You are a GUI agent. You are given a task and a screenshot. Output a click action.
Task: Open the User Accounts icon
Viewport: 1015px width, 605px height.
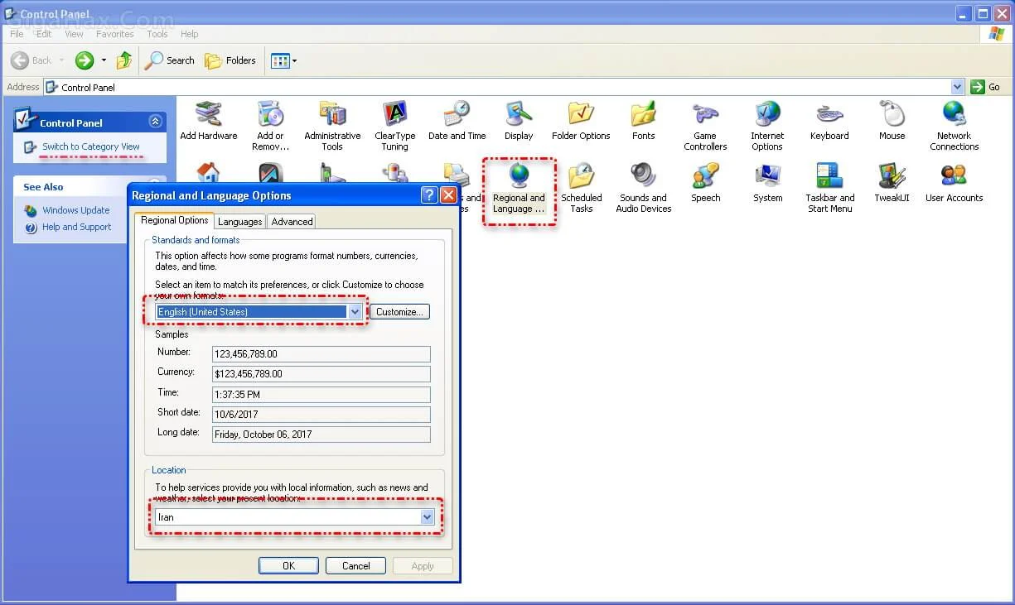pos(954,177)
